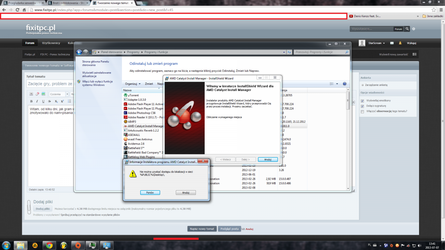This screenshot has width=445, height=250.
Task: Click the Panel sterowania breadcrumb arrow
Action: coord(124,52)
